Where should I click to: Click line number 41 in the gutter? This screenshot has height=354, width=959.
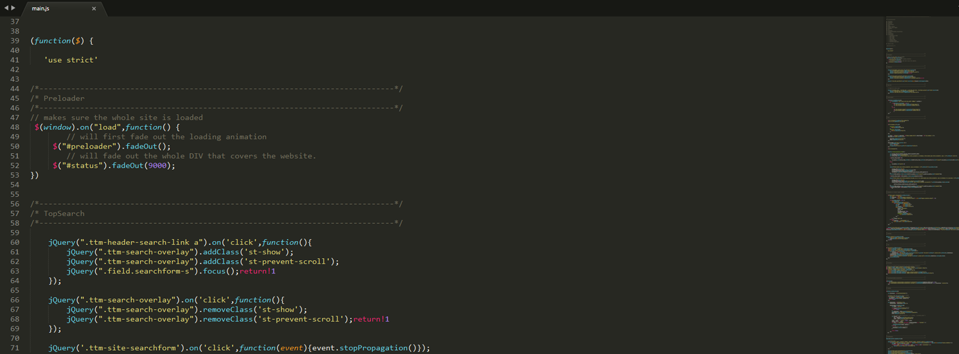pyautogui.click(x=15, y=60)
